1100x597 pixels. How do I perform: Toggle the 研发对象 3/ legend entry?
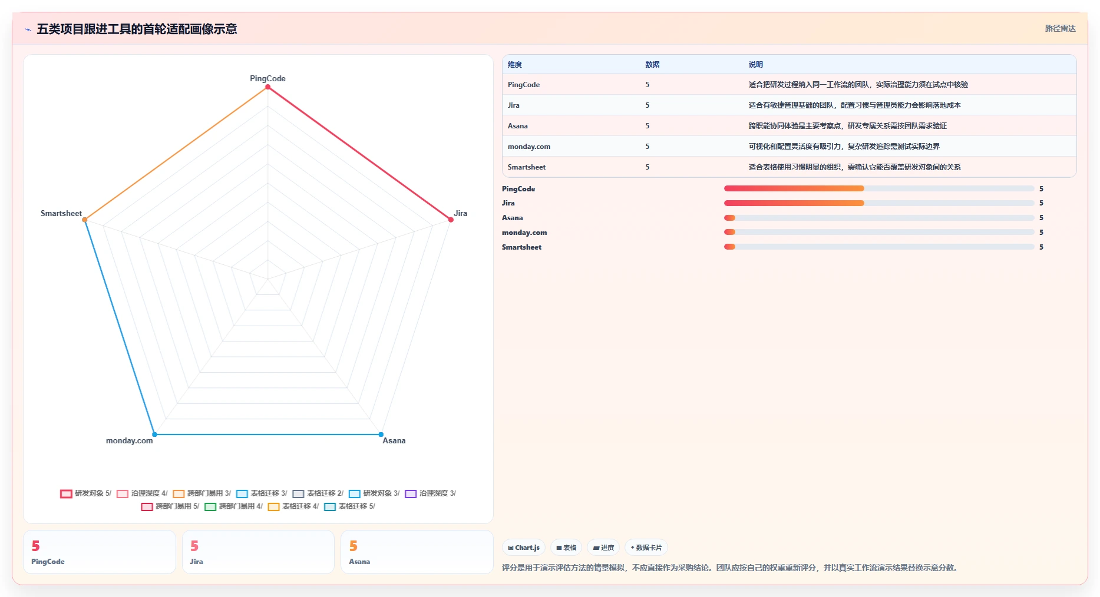point(374,493)
